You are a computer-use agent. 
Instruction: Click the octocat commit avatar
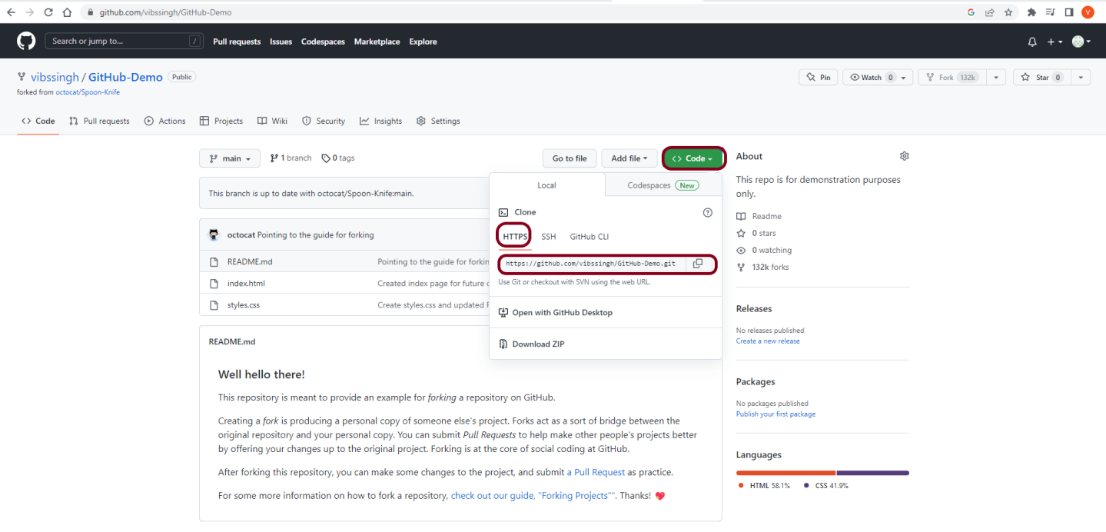(x=214, y=234)
